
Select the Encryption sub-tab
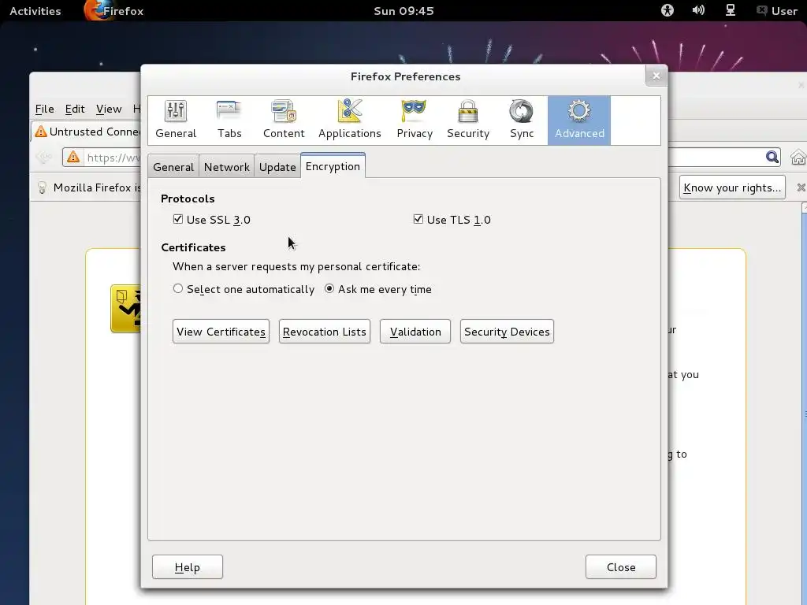pos(333,165)
